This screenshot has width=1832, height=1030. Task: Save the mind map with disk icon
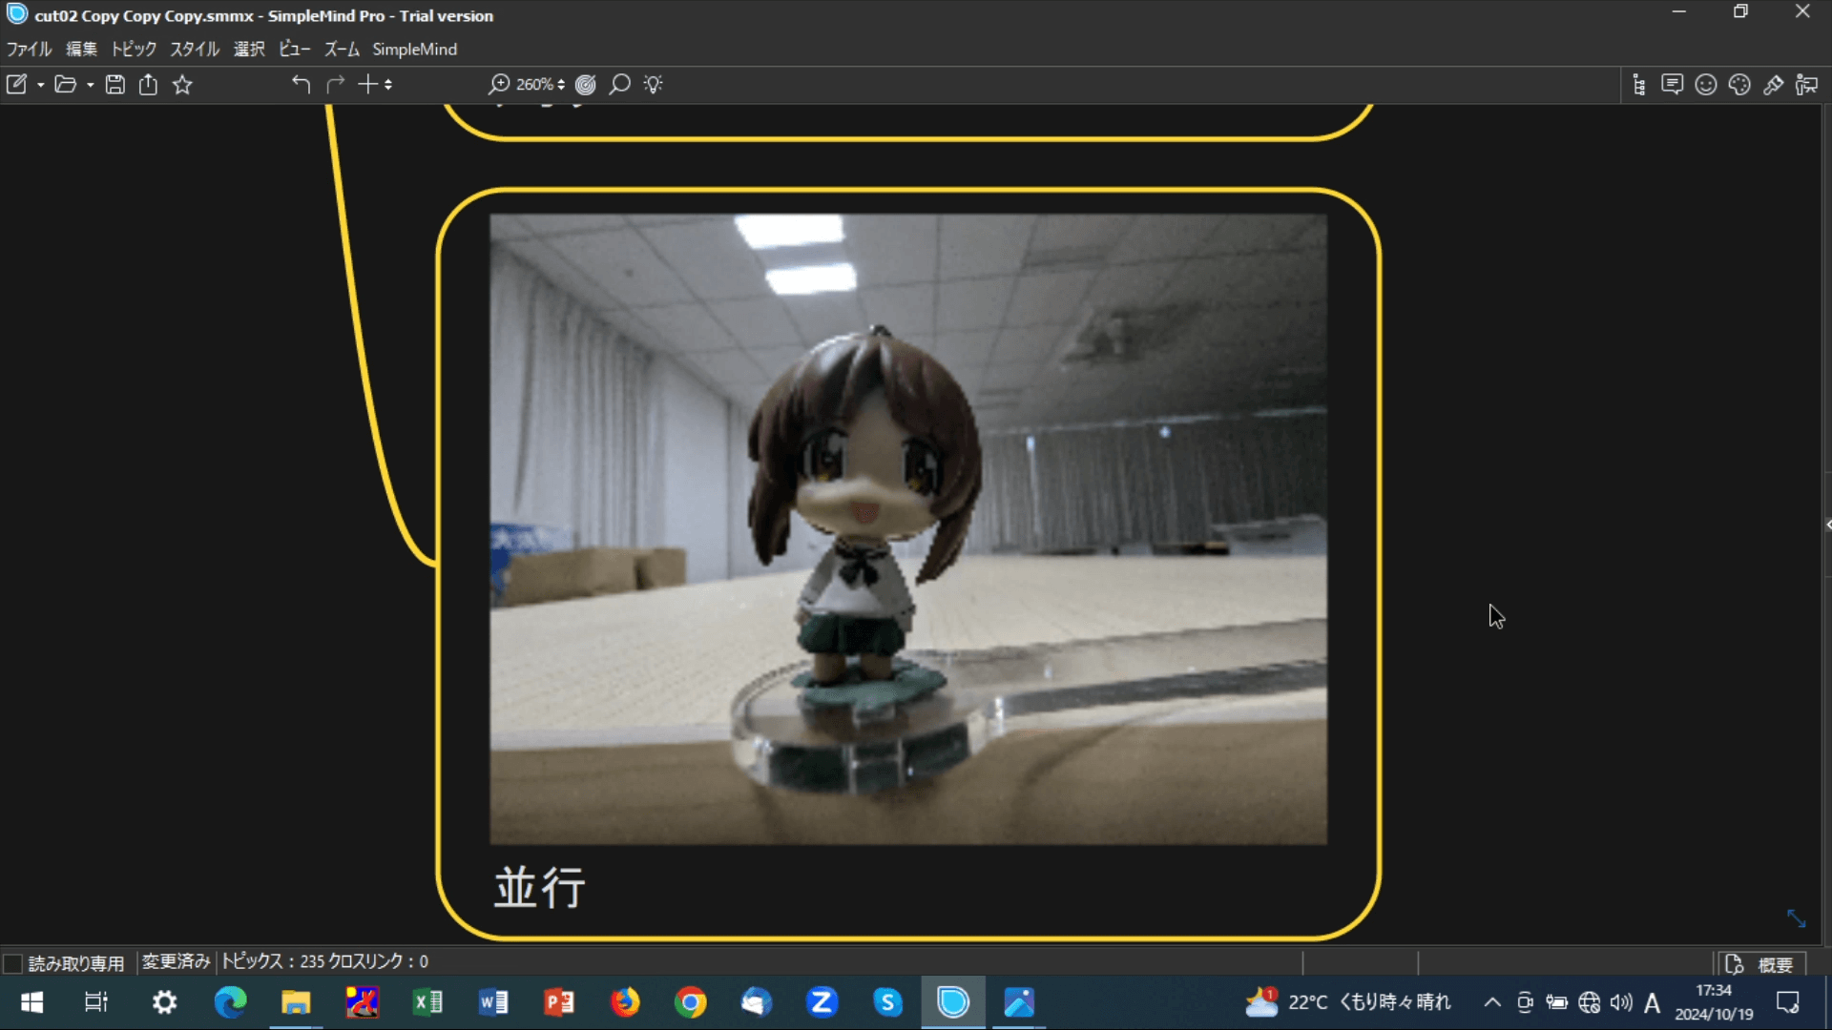click(114, 85)
